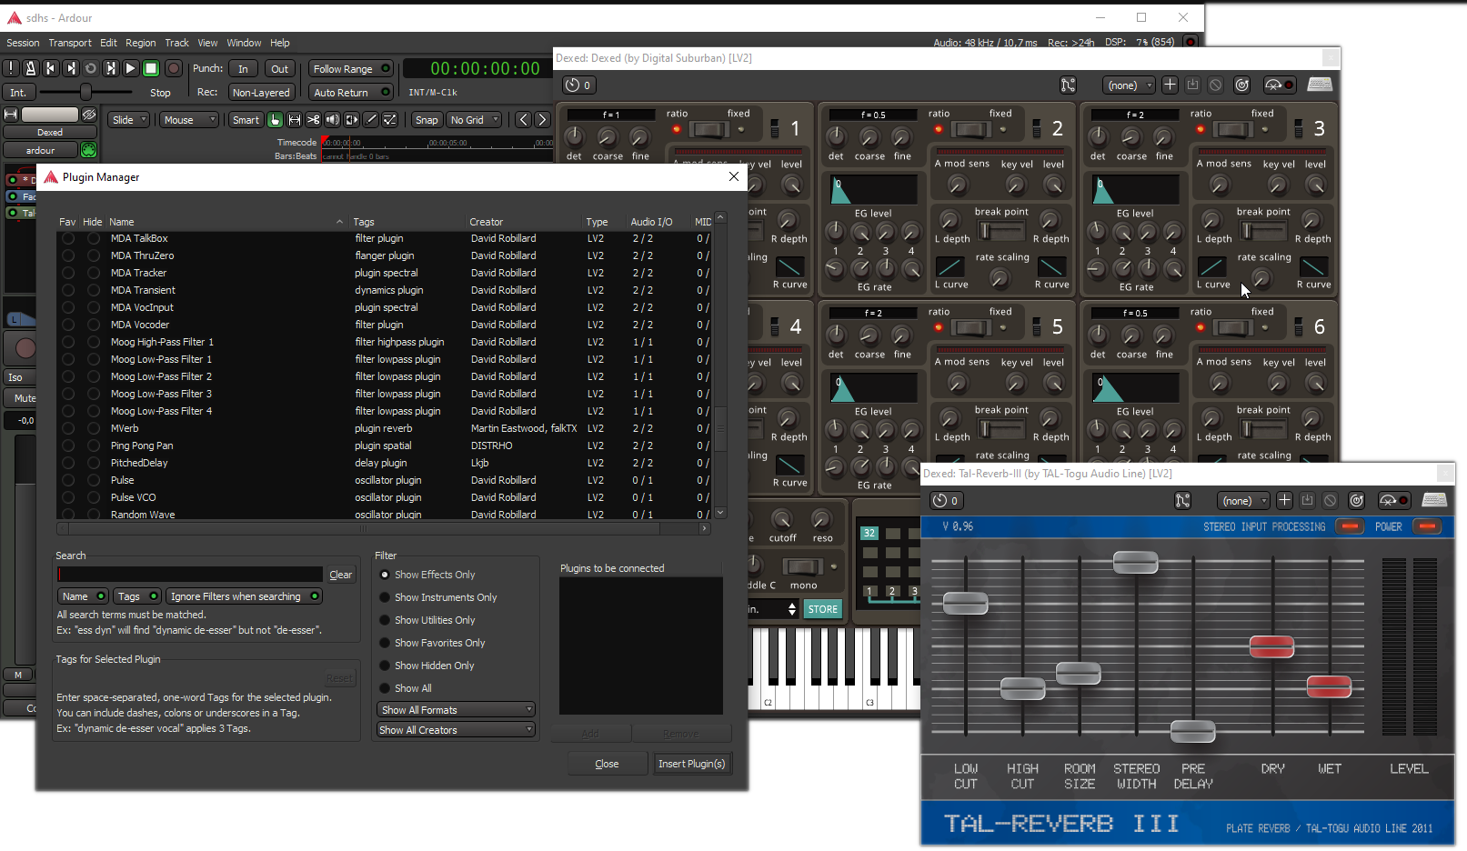The image size is (1467, 851).
Task: Open pin connections in Tal-Reverb-III window
Action: (x=1182, y=501)
